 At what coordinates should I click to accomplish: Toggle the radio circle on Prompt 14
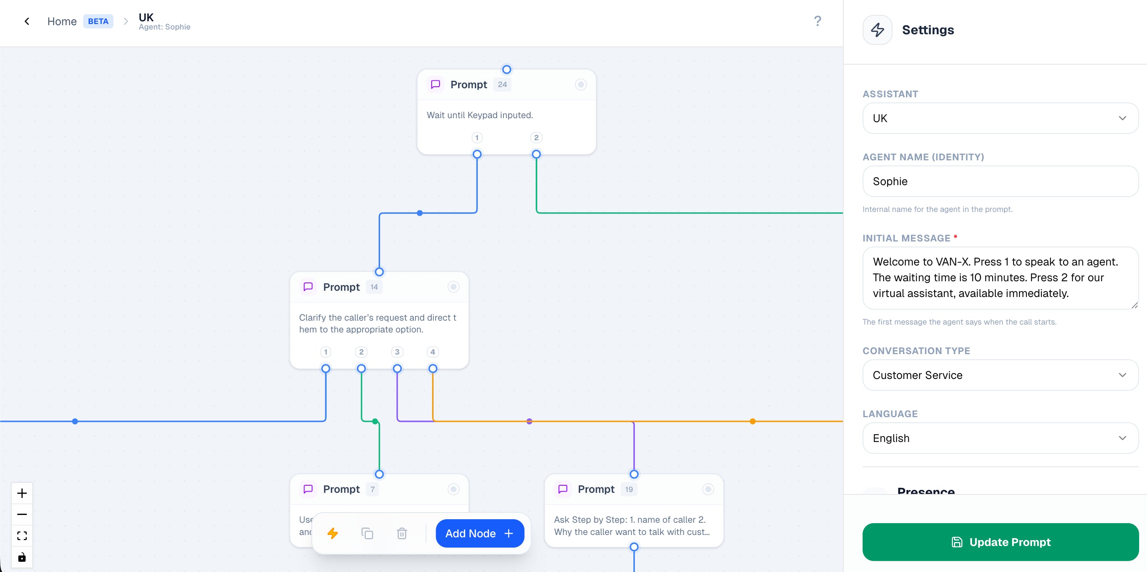(453, 287)
